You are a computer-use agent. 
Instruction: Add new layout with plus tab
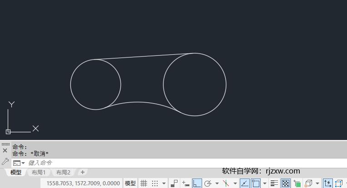pos(83,172)
